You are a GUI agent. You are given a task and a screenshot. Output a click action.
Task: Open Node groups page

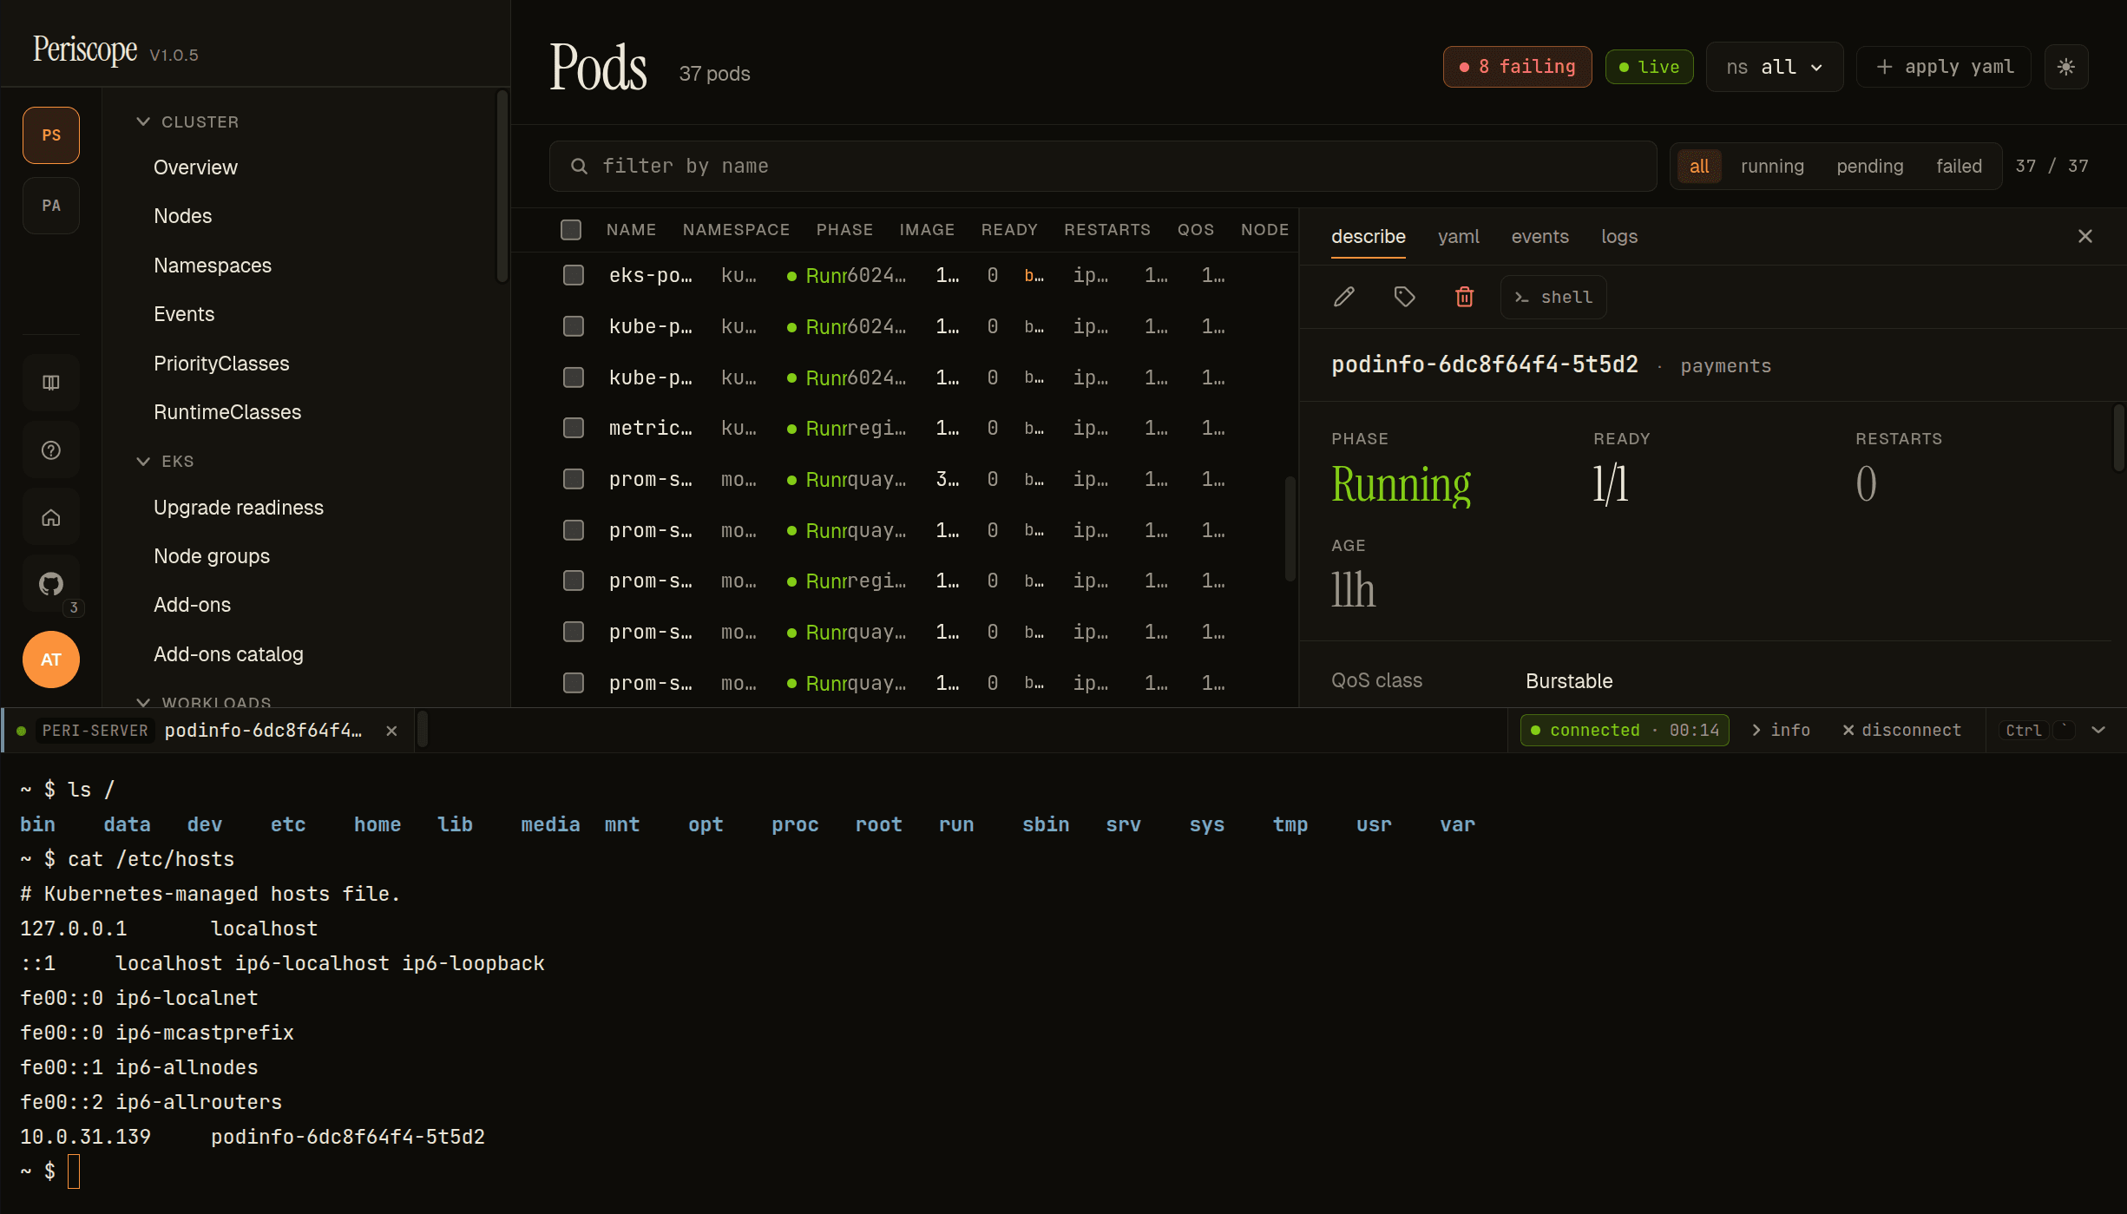click(212, 556)
